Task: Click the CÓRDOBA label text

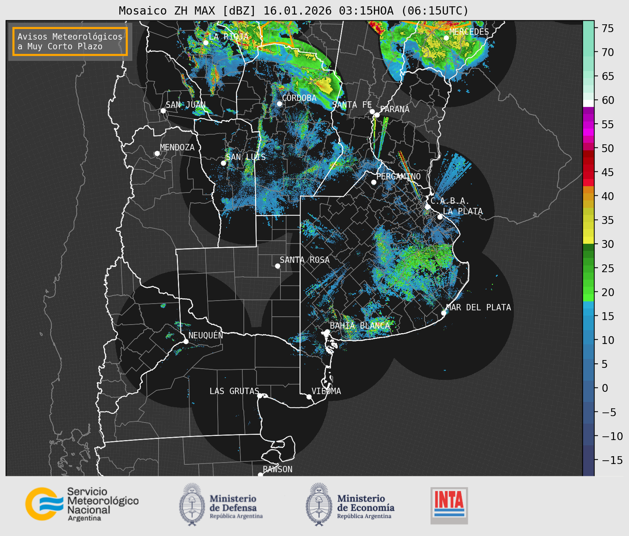Action: pyautogui.click(x=299, y=98)
